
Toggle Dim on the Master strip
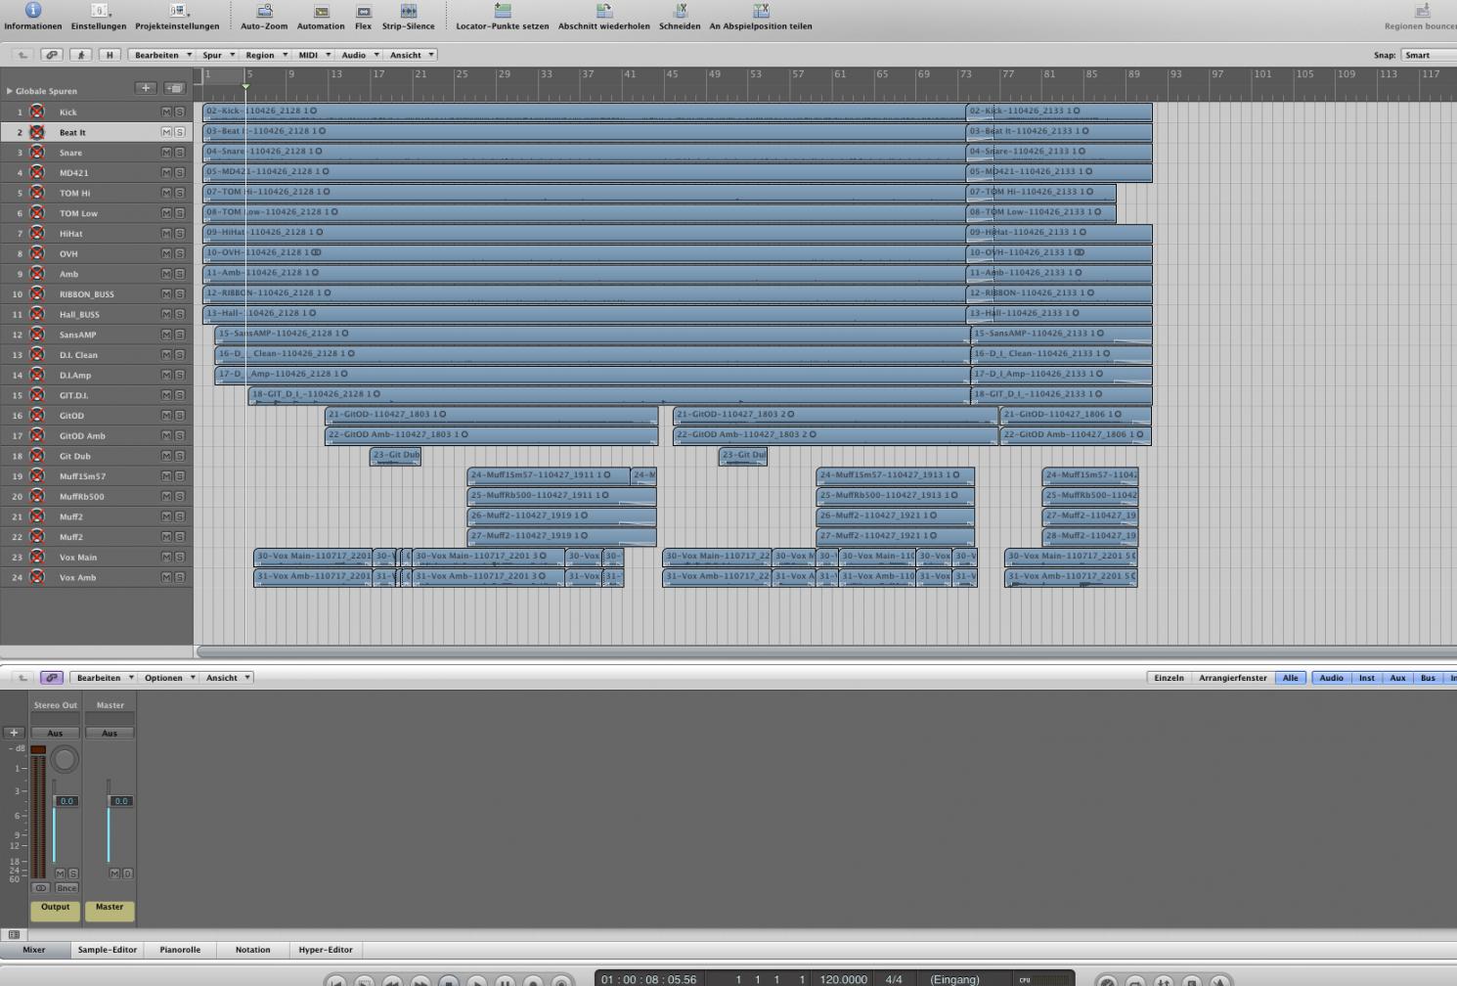127,874
